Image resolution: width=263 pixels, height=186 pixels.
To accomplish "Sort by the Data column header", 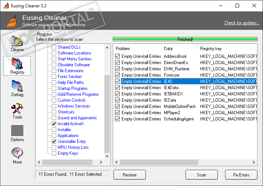I will [x=180, y=49].
